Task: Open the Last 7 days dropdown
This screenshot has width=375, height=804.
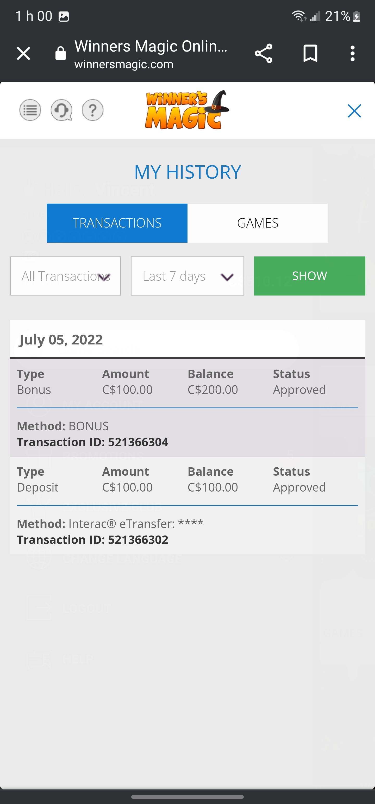Action: click(x=187, y=276)
